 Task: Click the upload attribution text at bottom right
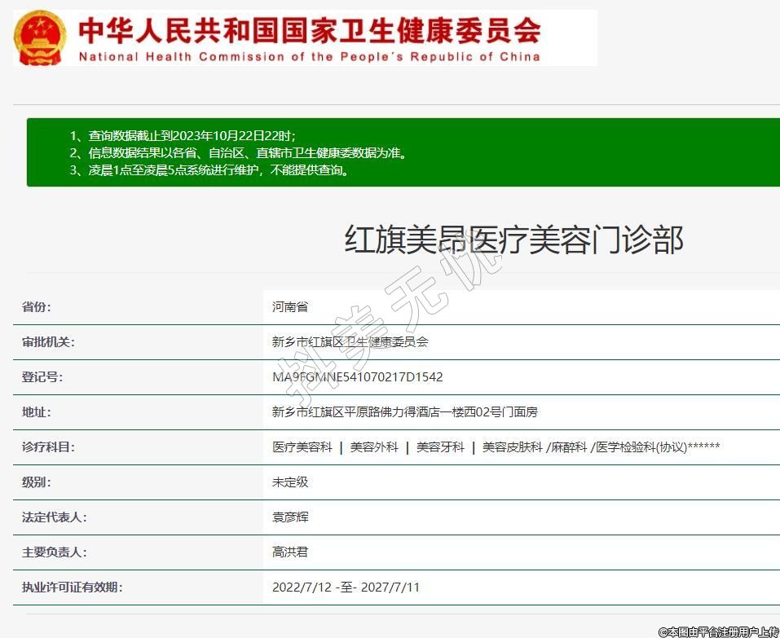[x=718, y=631]
